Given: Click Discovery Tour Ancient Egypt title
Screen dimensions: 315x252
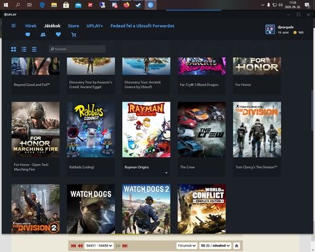Looking at the screenshot, I should [91, 85].
